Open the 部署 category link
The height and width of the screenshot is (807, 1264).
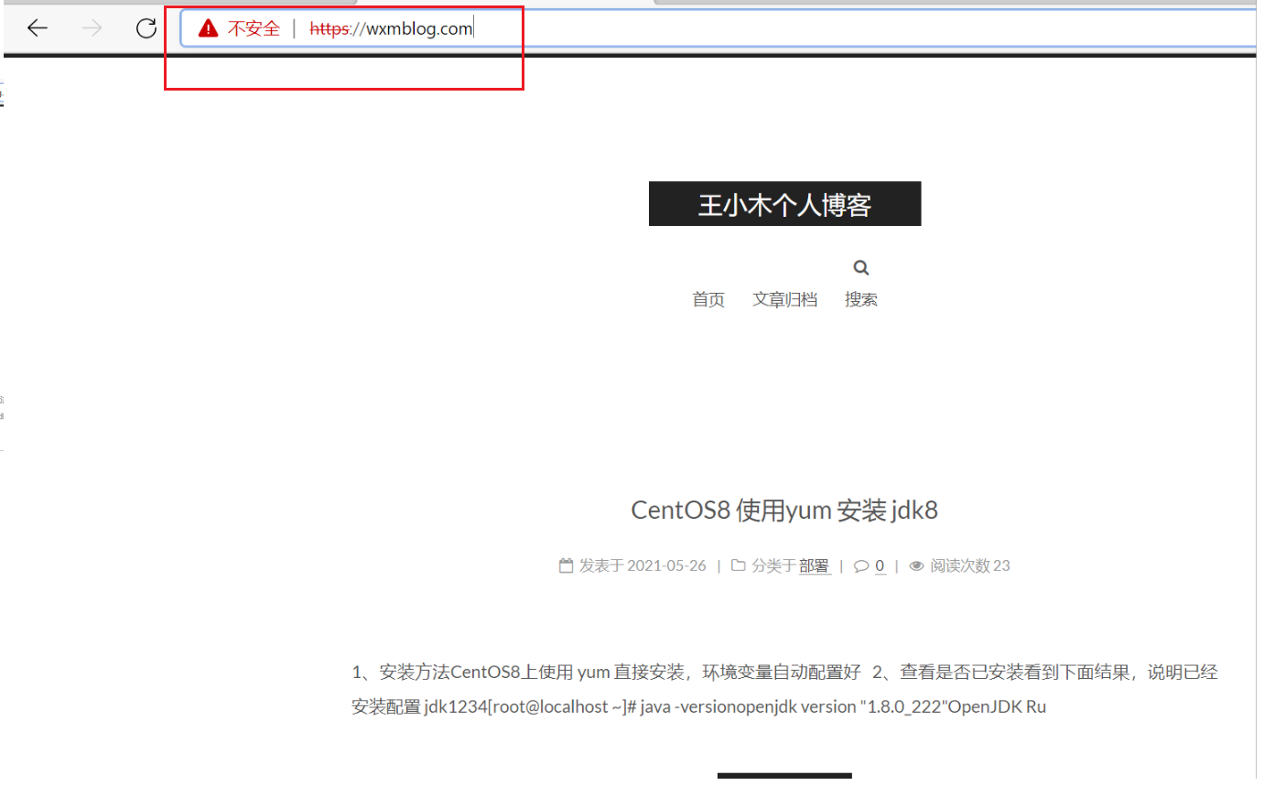pyautogui.click(x=814, y=566)
